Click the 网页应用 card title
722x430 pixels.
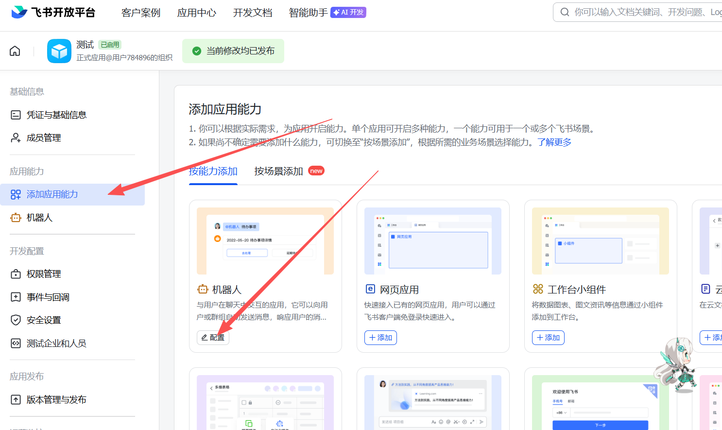pyautogui.click(x=399, y=290)
